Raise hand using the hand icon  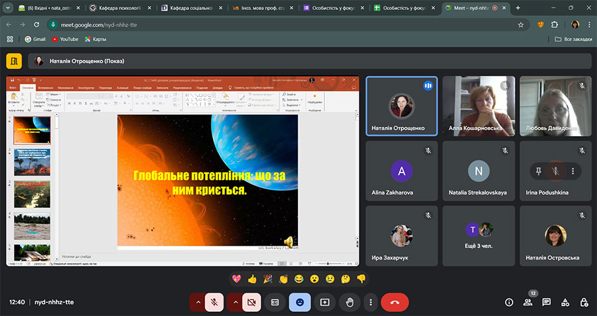pos(350,301)
